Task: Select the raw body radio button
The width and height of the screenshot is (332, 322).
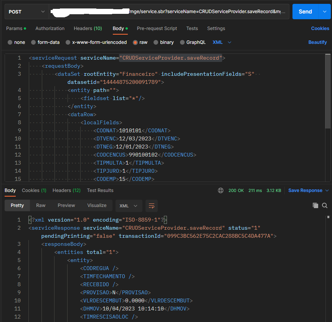Action: point(135,42)
